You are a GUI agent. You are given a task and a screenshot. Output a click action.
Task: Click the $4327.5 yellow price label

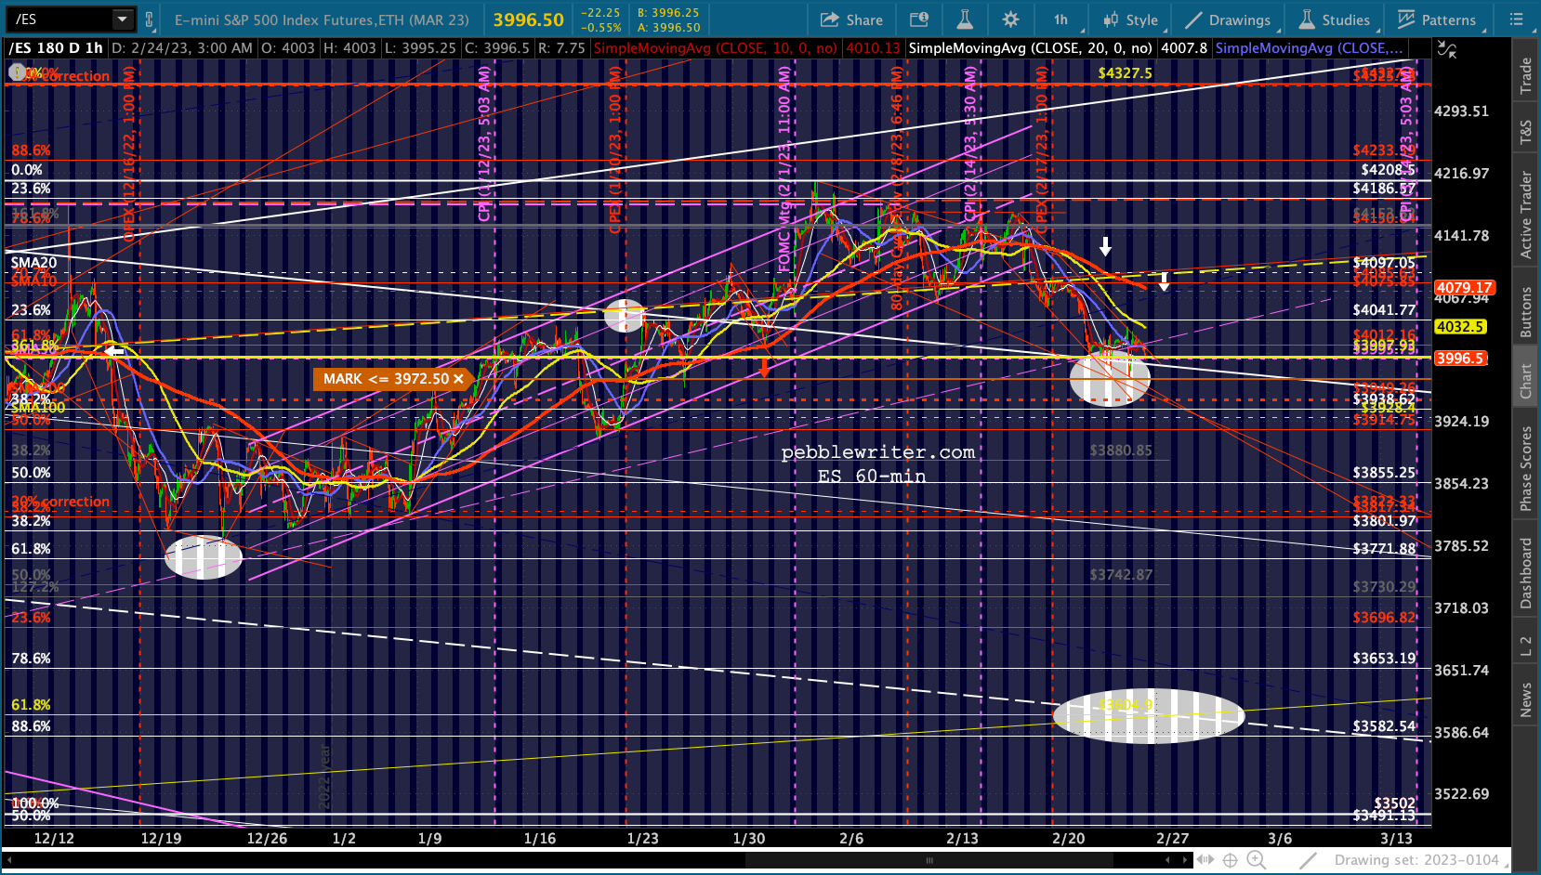click(x=1125, y=72)
